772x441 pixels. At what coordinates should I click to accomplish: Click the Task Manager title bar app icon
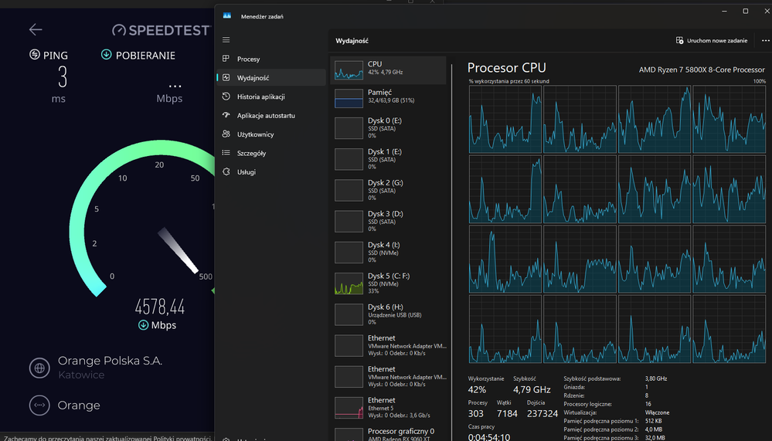tap(227, 15)
